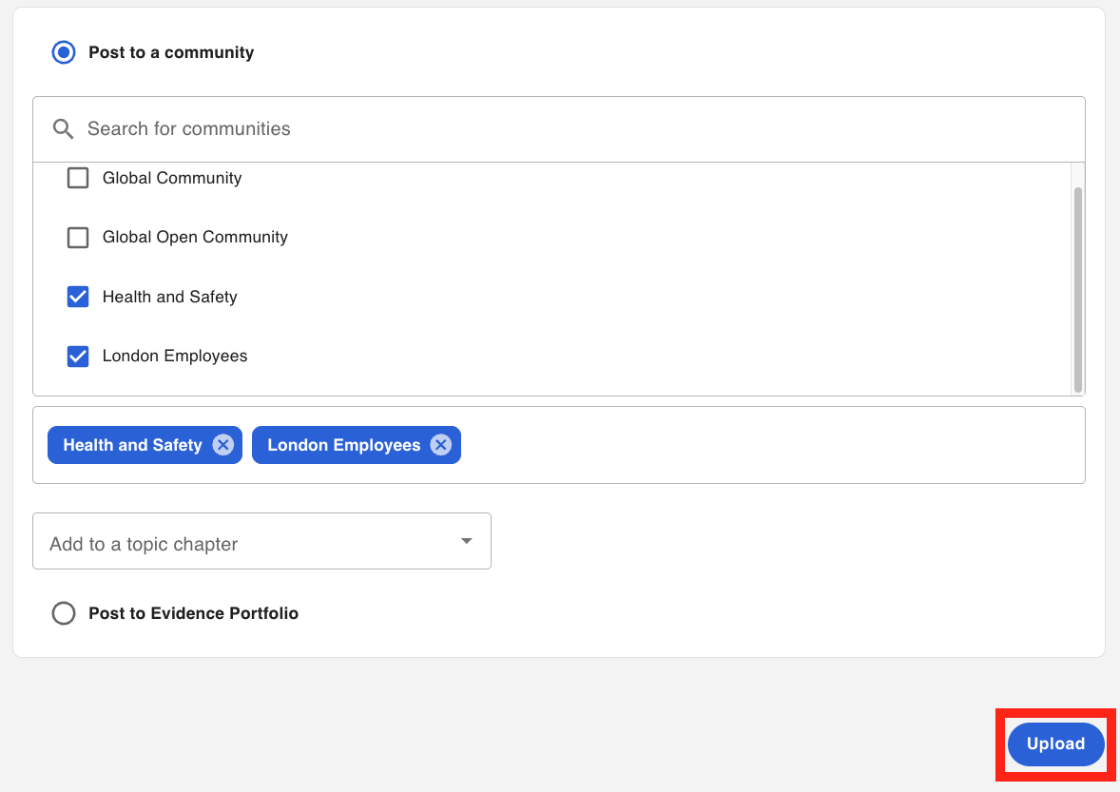Uncheck the Health and Safety checkbox

click(78, 297)
